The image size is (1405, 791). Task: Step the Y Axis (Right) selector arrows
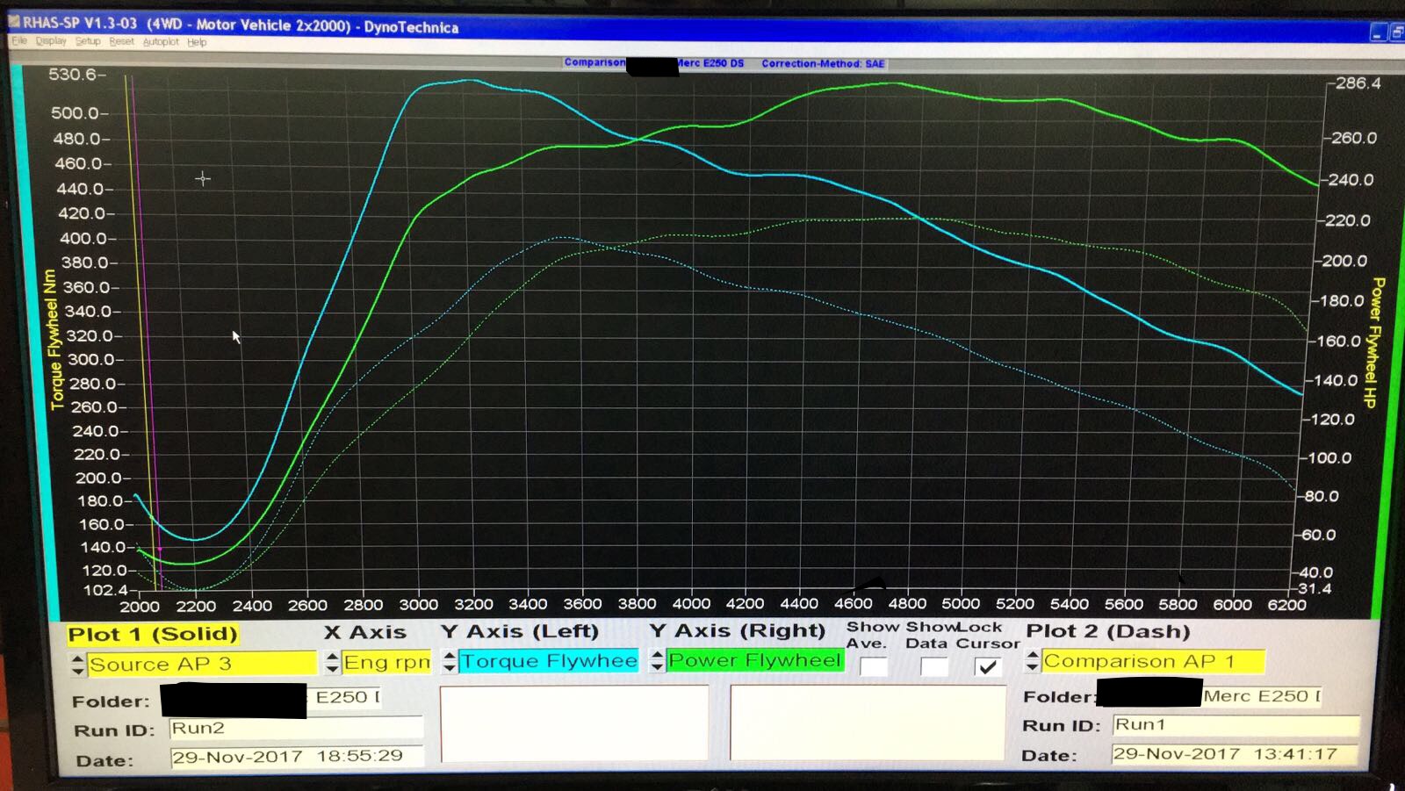[657, 660]
